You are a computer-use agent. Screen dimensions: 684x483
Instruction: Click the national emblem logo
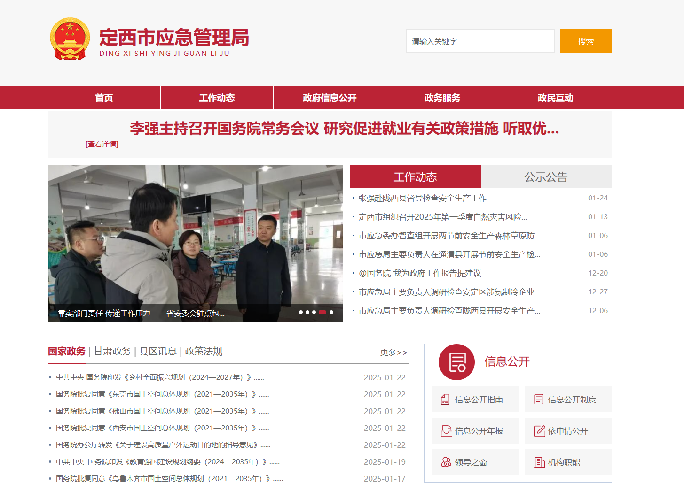70,39
